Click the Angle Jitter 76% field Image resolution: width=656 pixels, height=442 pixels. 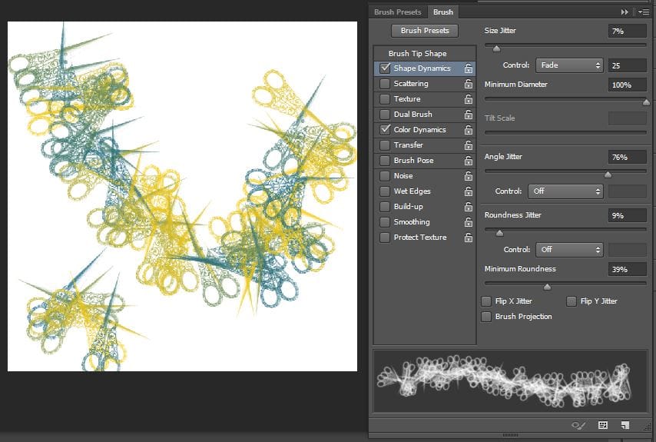(x=627, y=157)
